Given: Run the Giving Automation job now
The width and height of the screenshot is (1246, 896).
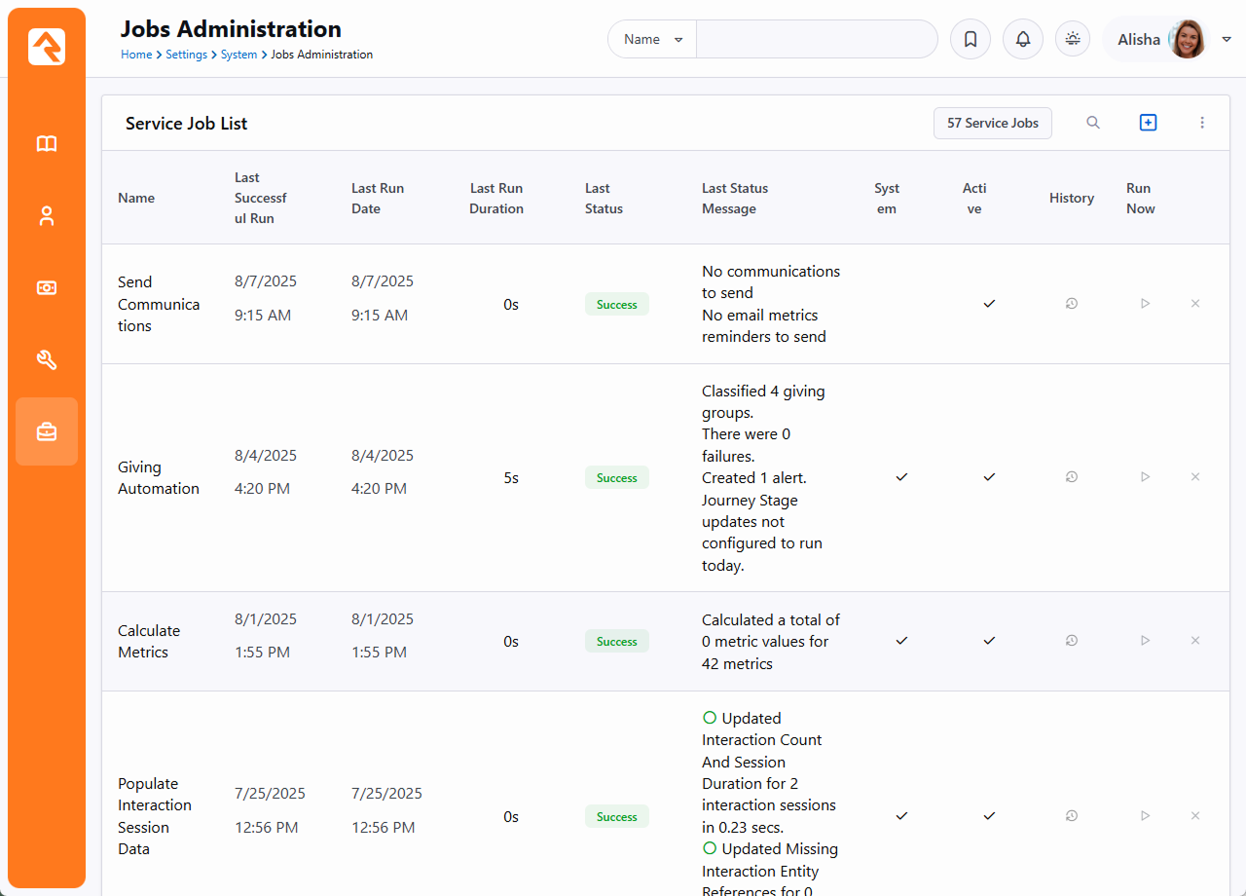Looking at the screenshot, I should (1145, 477).
